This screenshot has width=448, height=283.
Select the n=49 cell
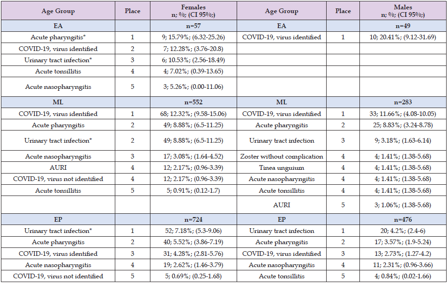[x=403, y=26]
